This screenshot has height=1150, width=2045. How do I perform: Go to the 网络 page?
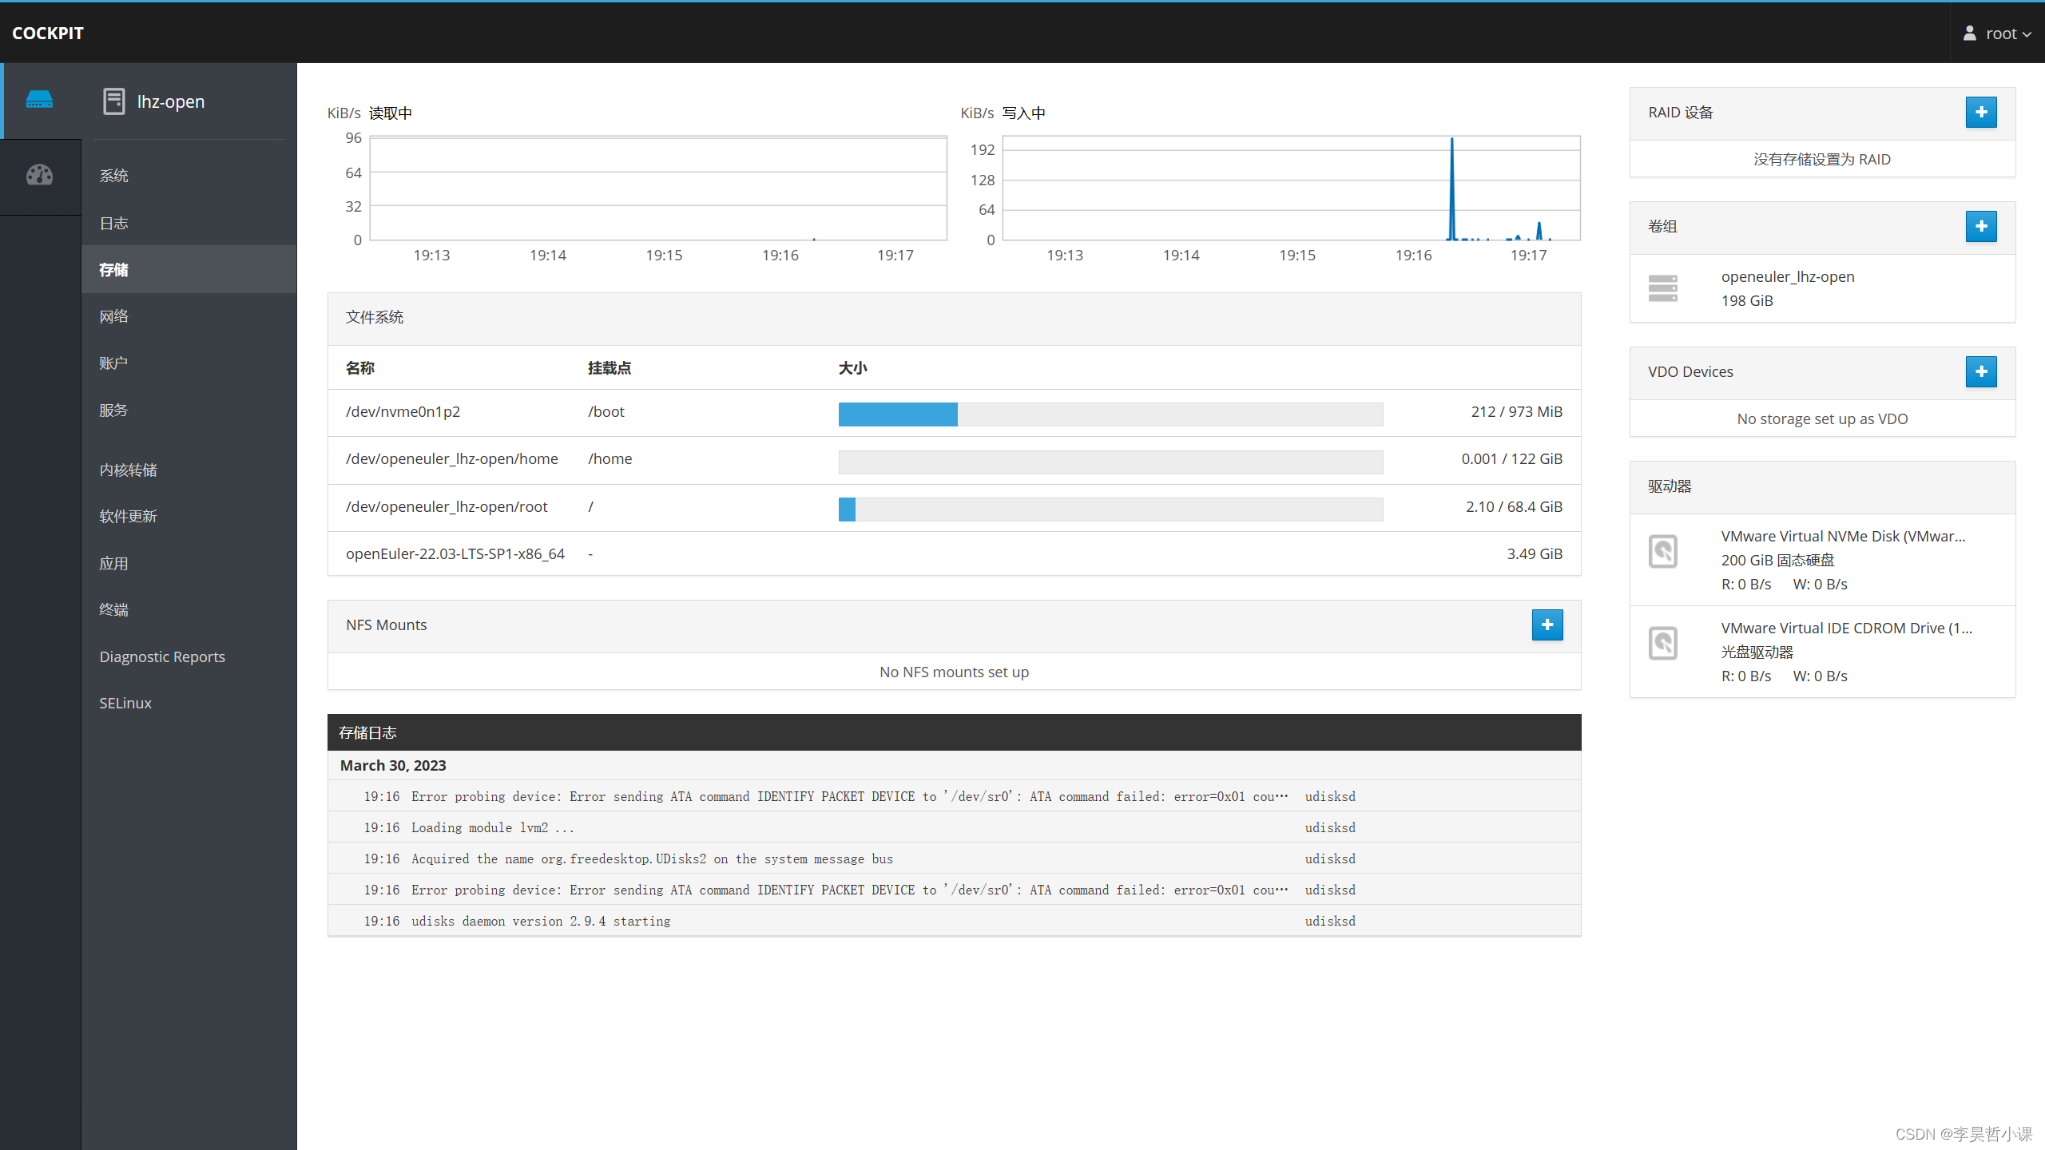coord(189,316)
